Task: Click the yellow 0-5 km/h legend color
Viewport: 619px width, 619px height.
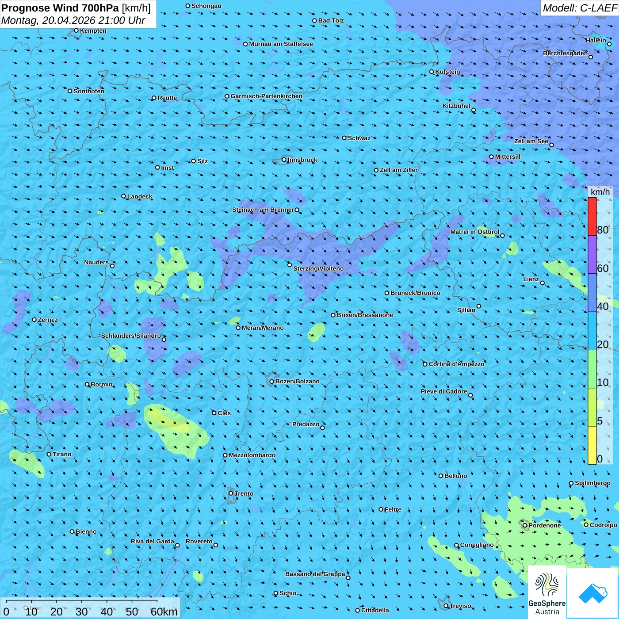Action: [x=592, y=445]
